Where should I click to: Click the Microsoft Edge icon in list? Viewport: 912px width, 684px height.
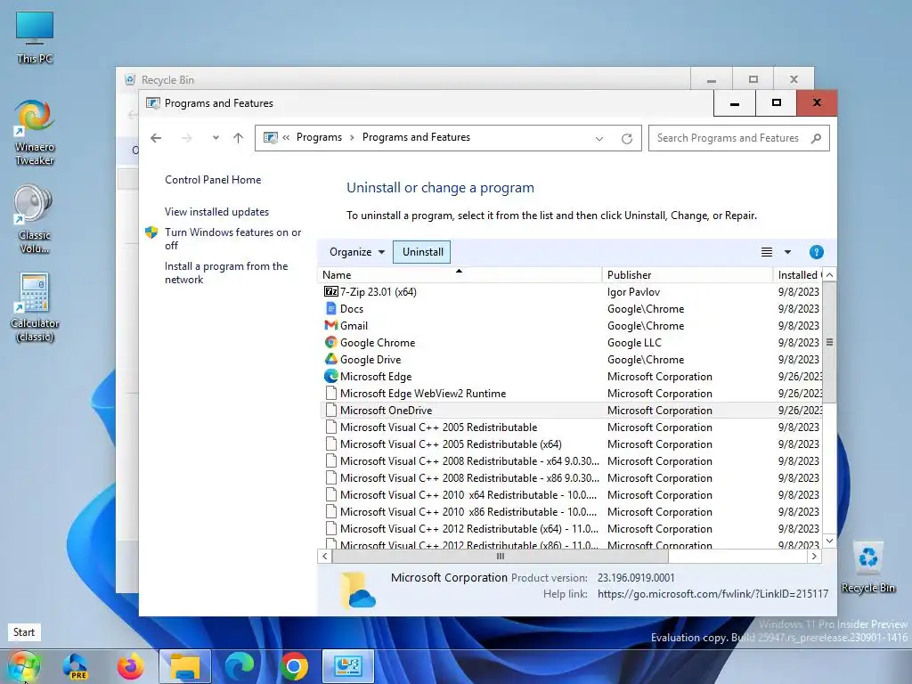click(331, 376)
